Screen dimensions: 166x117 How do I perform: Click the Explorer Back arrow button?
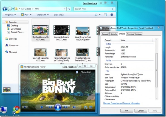pos(5,9)
